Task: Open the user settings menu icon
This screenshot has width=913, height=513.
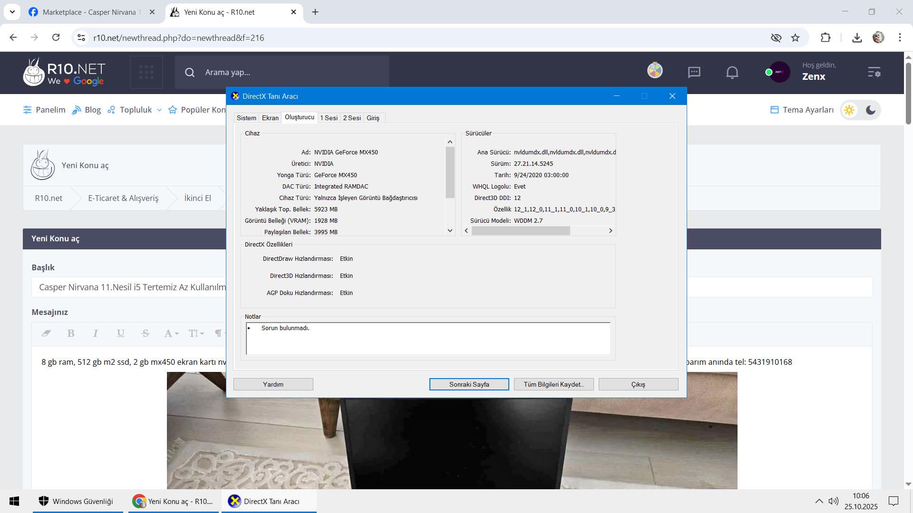Action: point(874,72)
